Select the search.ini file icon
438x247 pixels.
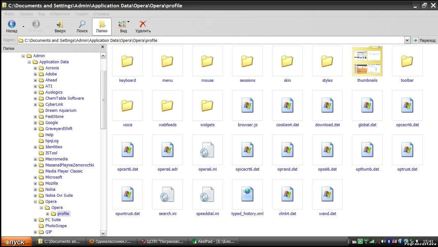pyautogui.click(x=167, y=194)
